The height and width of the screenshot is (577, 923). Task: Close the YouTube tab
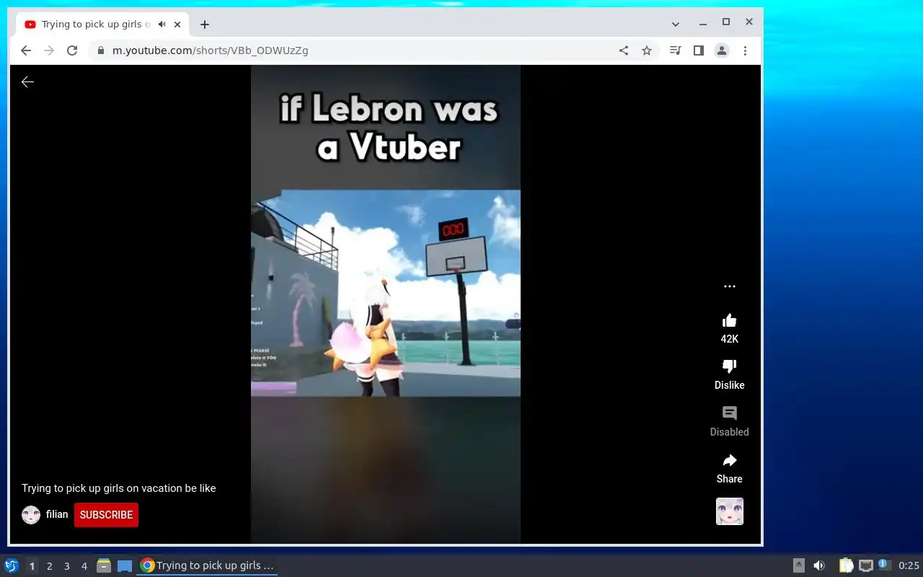(177, 25)
